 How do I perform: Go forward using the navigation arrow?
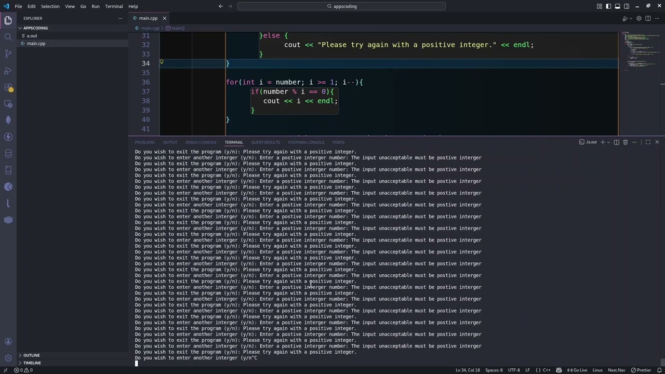click(x=230, y=6)
